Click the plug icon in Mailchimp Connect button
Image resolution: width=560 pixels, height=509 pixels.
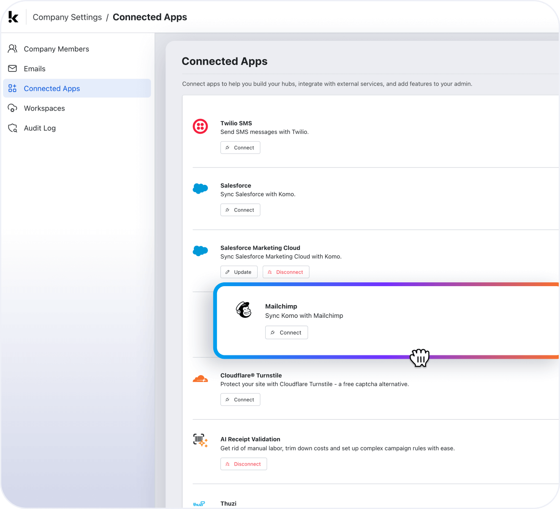pos(273,333)
